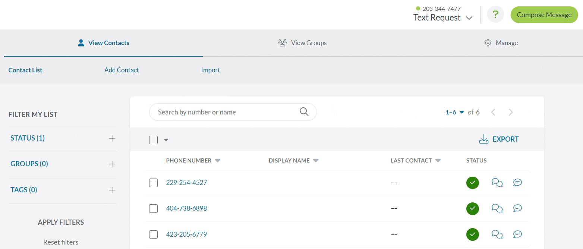Select the checkbox for contact 229-254-4527
Viewport: 583px width, 249px height.
tap(153, 182)
